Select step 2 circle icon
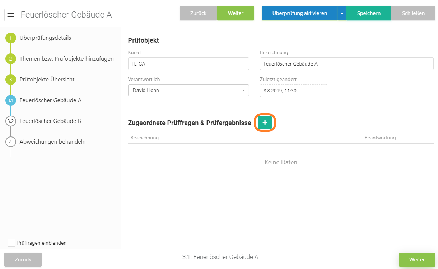438x269 pixels. click(x=11, y=59)
